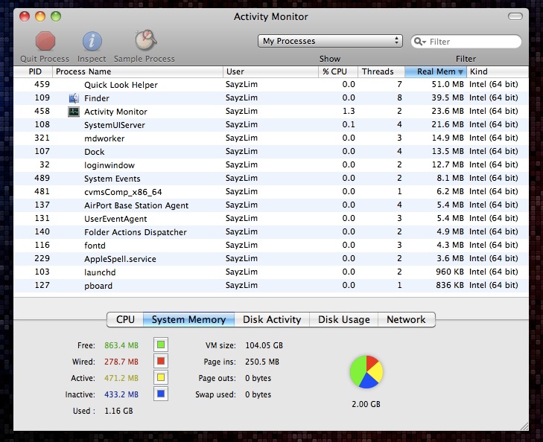Click the toolbar toggle pill button

point(515,16)
